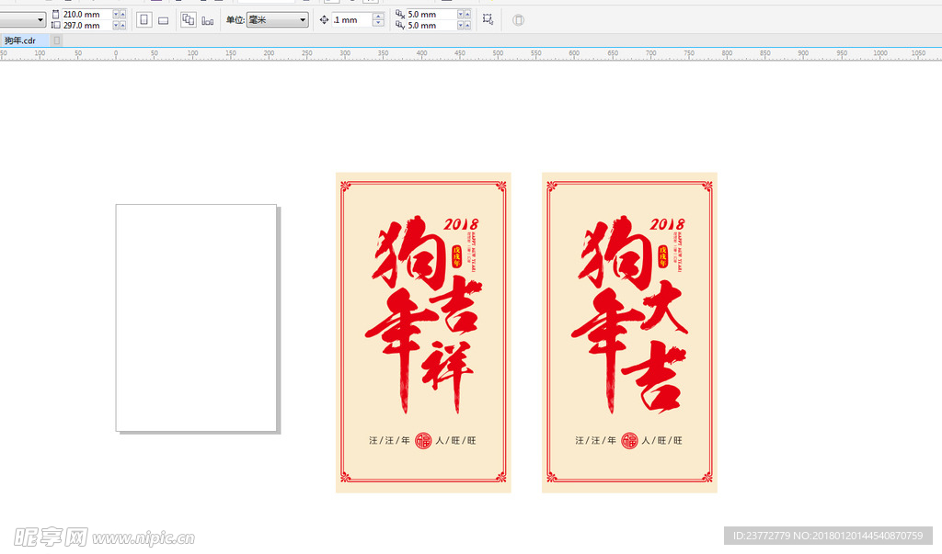Click inside the 210.0 mm width field

point(83,13)
